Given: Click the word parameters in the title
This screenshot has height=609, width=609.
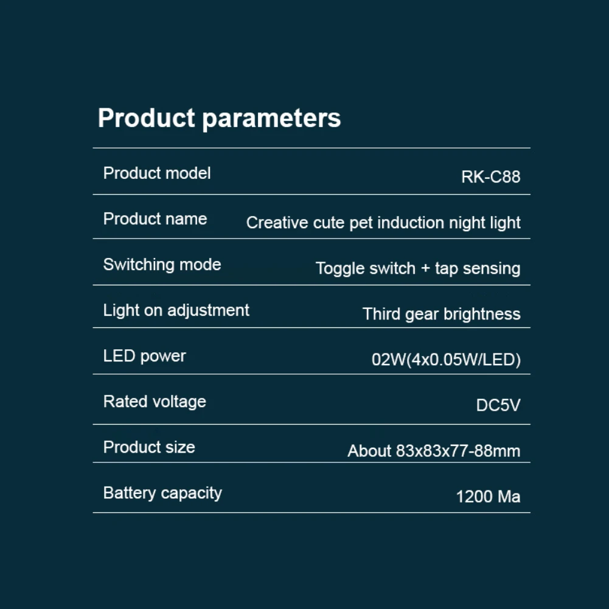Looking at the screenshot, I should (271, 120).
